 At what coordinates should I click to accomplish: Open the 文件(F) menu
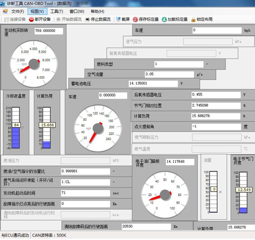18,12
